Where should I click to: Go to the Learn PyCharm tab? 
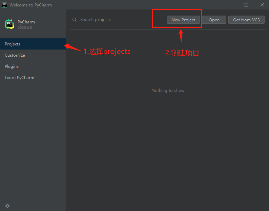[33, 78]
